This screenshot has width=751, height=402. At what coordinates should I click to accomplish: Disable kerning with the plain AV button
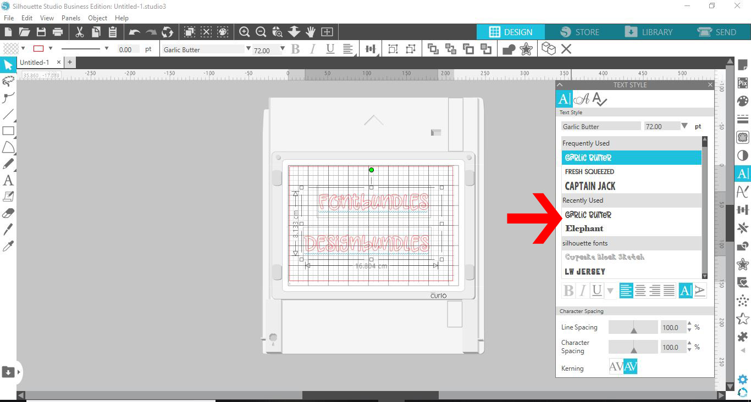point(616,367)
